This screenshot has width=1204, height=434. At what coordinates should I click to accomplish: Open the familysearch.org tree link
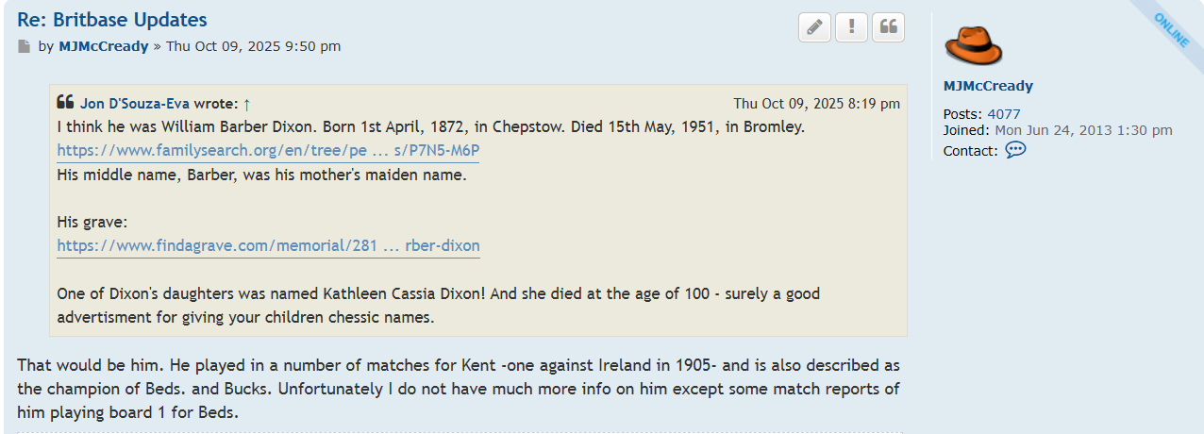tap(268, 151)
